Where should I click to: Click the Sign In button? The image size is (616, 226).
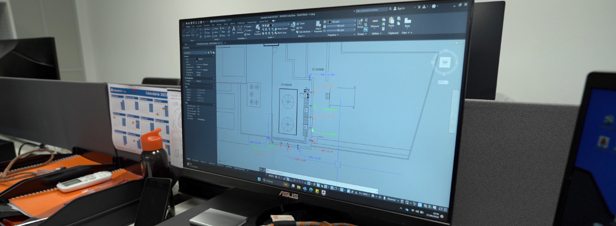399,9
